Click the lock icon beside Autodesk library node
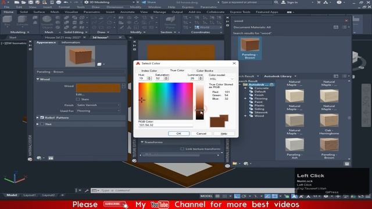The width and height of the screenshot is (372, 209). coord(271,85)
